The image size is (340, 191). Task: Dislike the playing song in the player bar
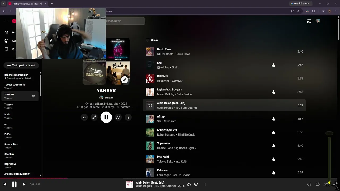196,184
